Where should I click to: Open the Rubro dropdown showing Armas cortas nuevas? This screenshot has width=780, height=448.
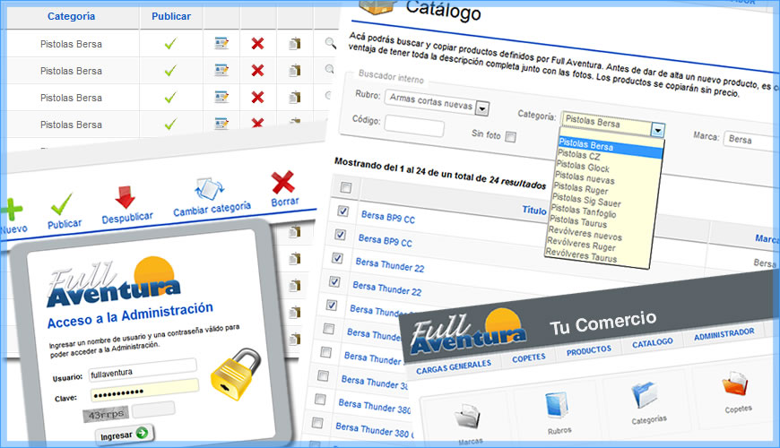437,102
